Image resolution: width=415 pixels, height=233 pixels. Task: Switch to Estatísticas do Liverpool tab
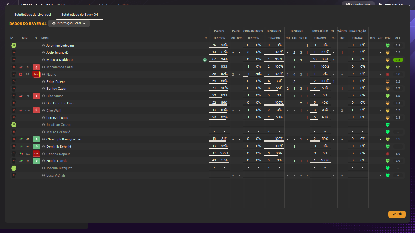click(33, 15)
